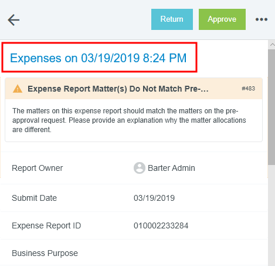Open the Expenses on 03/19/2019 8:24 PM title link
This screenshot has height=266, width=275.
tap(99, 58)
